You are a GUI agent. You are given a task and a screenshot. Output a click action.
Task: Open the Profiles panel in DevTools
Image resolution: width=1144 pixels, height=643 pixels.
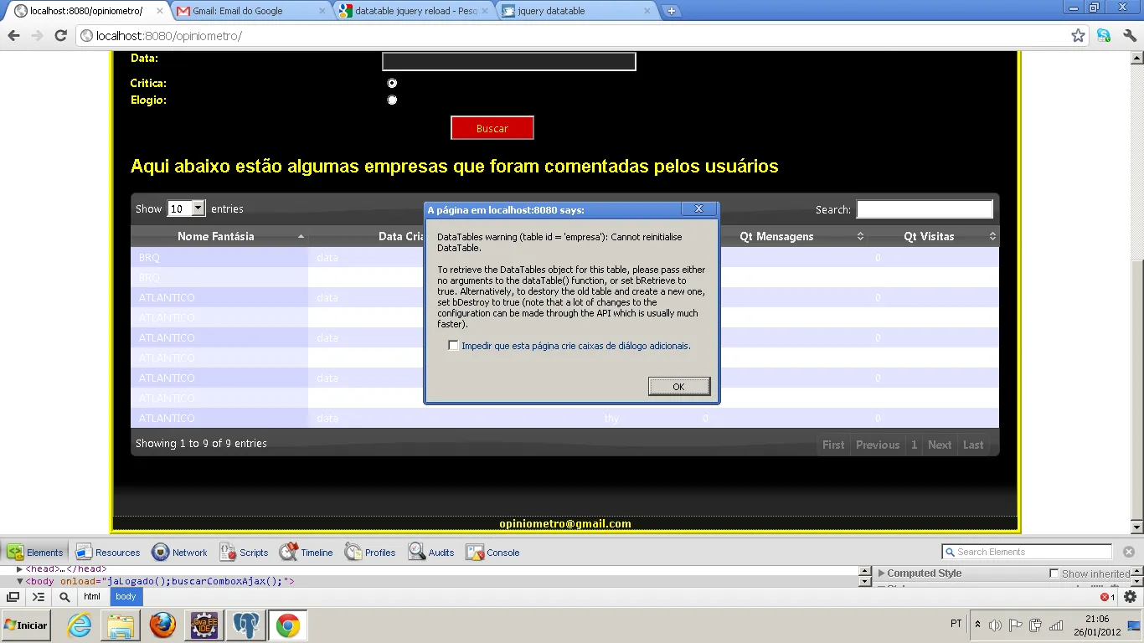coord(369,553)
